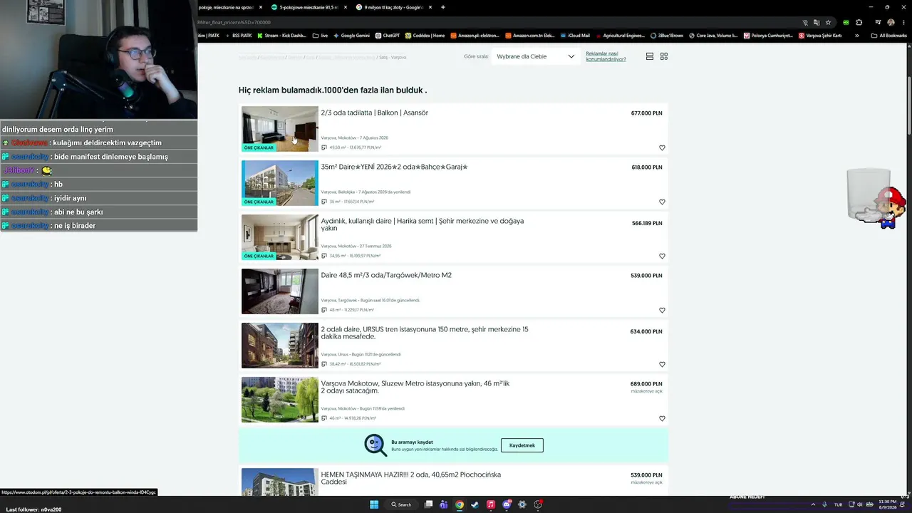Switch to grid view layout
Screen dimensions: 912x513
tap(664, 56)
